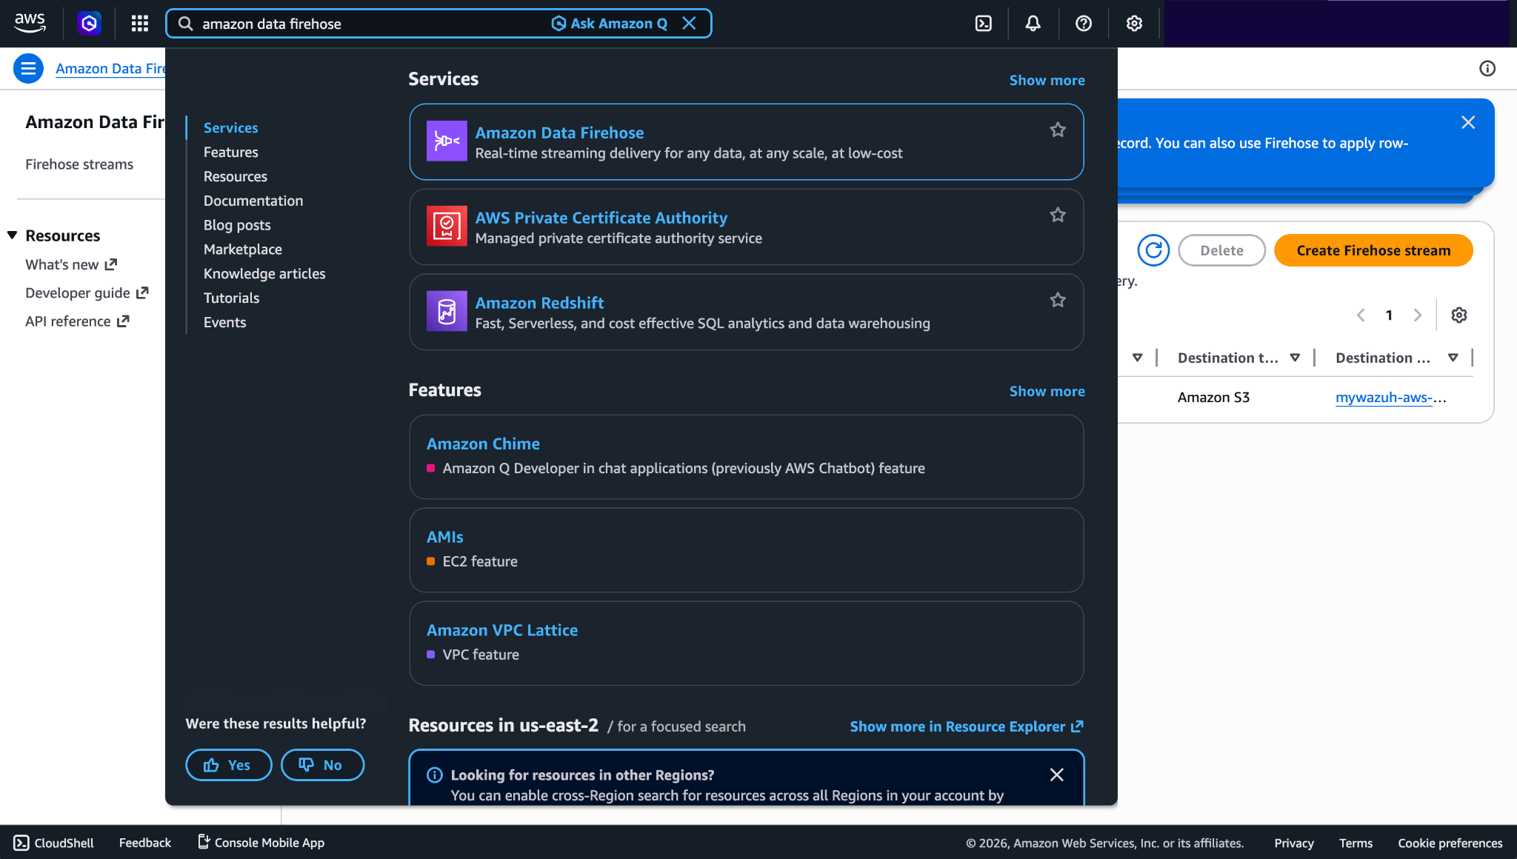1517x859 pixels.
Task: Click the thumbs up Yes button
Action: (228, 765)
